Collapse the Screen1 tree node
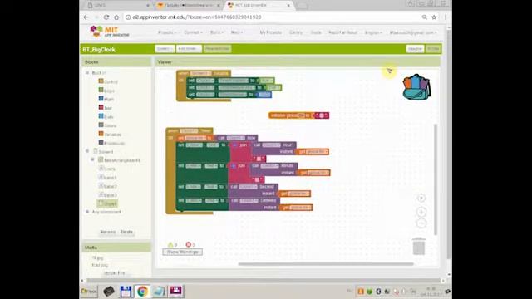The image size is (532, 299). pyautogui.click(x=87, y=151)
